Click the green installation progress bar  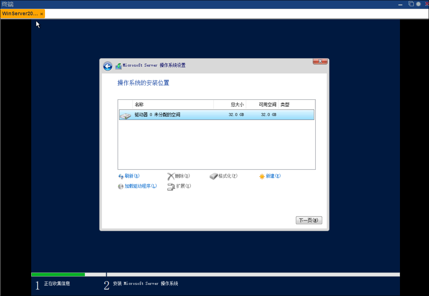point(58,274)
